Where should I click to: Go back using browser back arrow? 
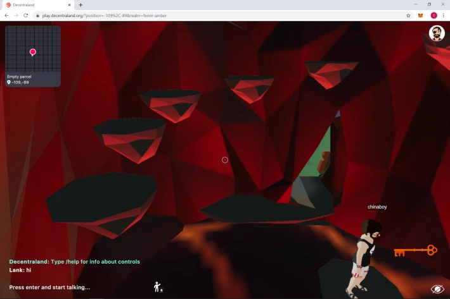pyautogui.click(x=6, y=15)
